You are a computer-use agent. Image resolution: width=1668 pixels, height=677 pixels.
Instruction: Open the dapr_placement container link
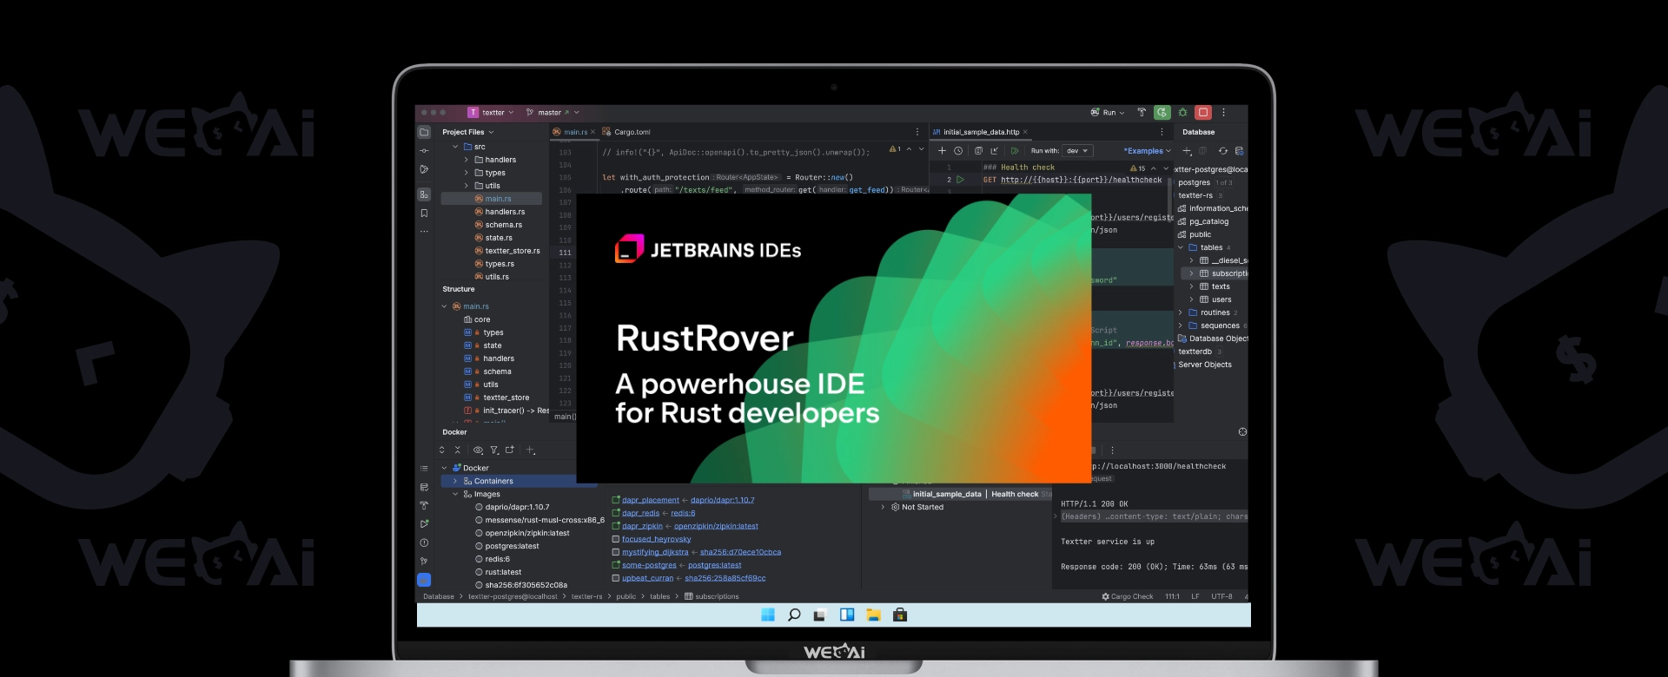coord(651,500)
